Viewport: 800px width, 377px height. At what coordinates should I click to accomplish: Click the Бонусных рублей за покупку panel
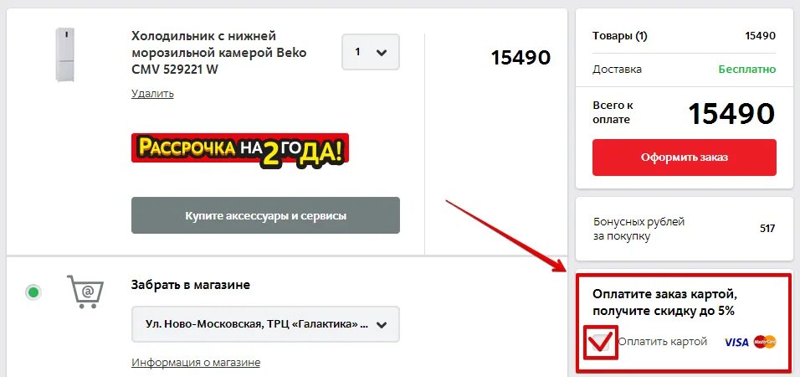click(x=685, y=229)
